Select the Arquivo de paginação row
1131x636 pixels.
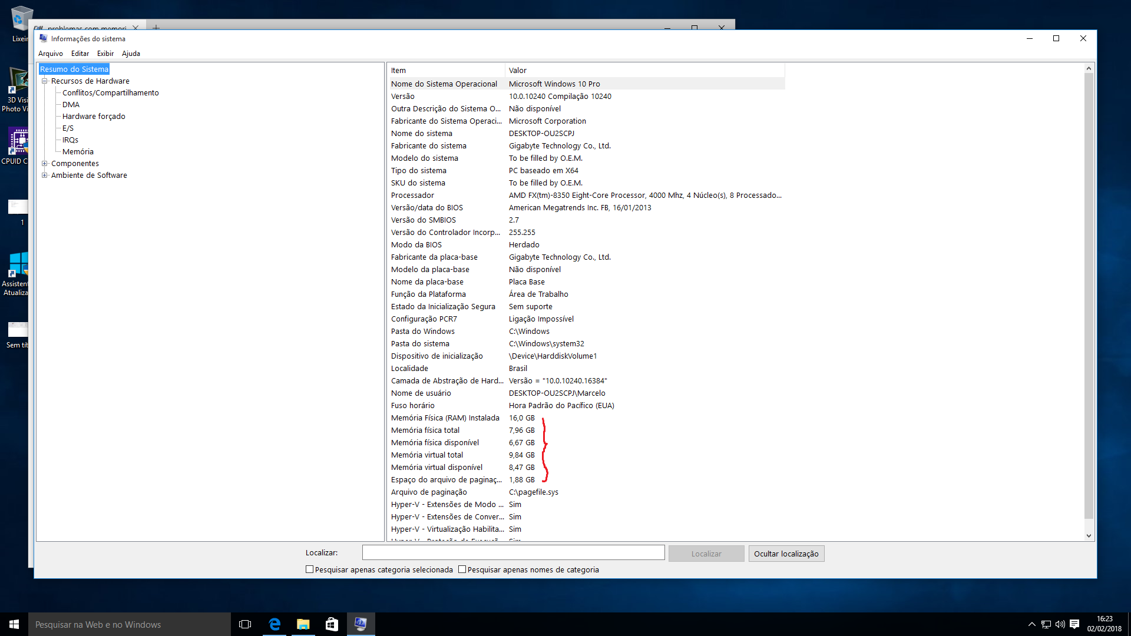(587, 492)
